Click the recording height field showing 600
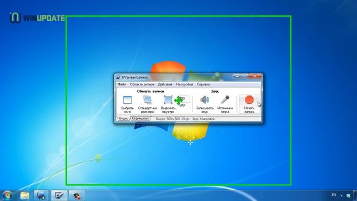 pos(185,106)
